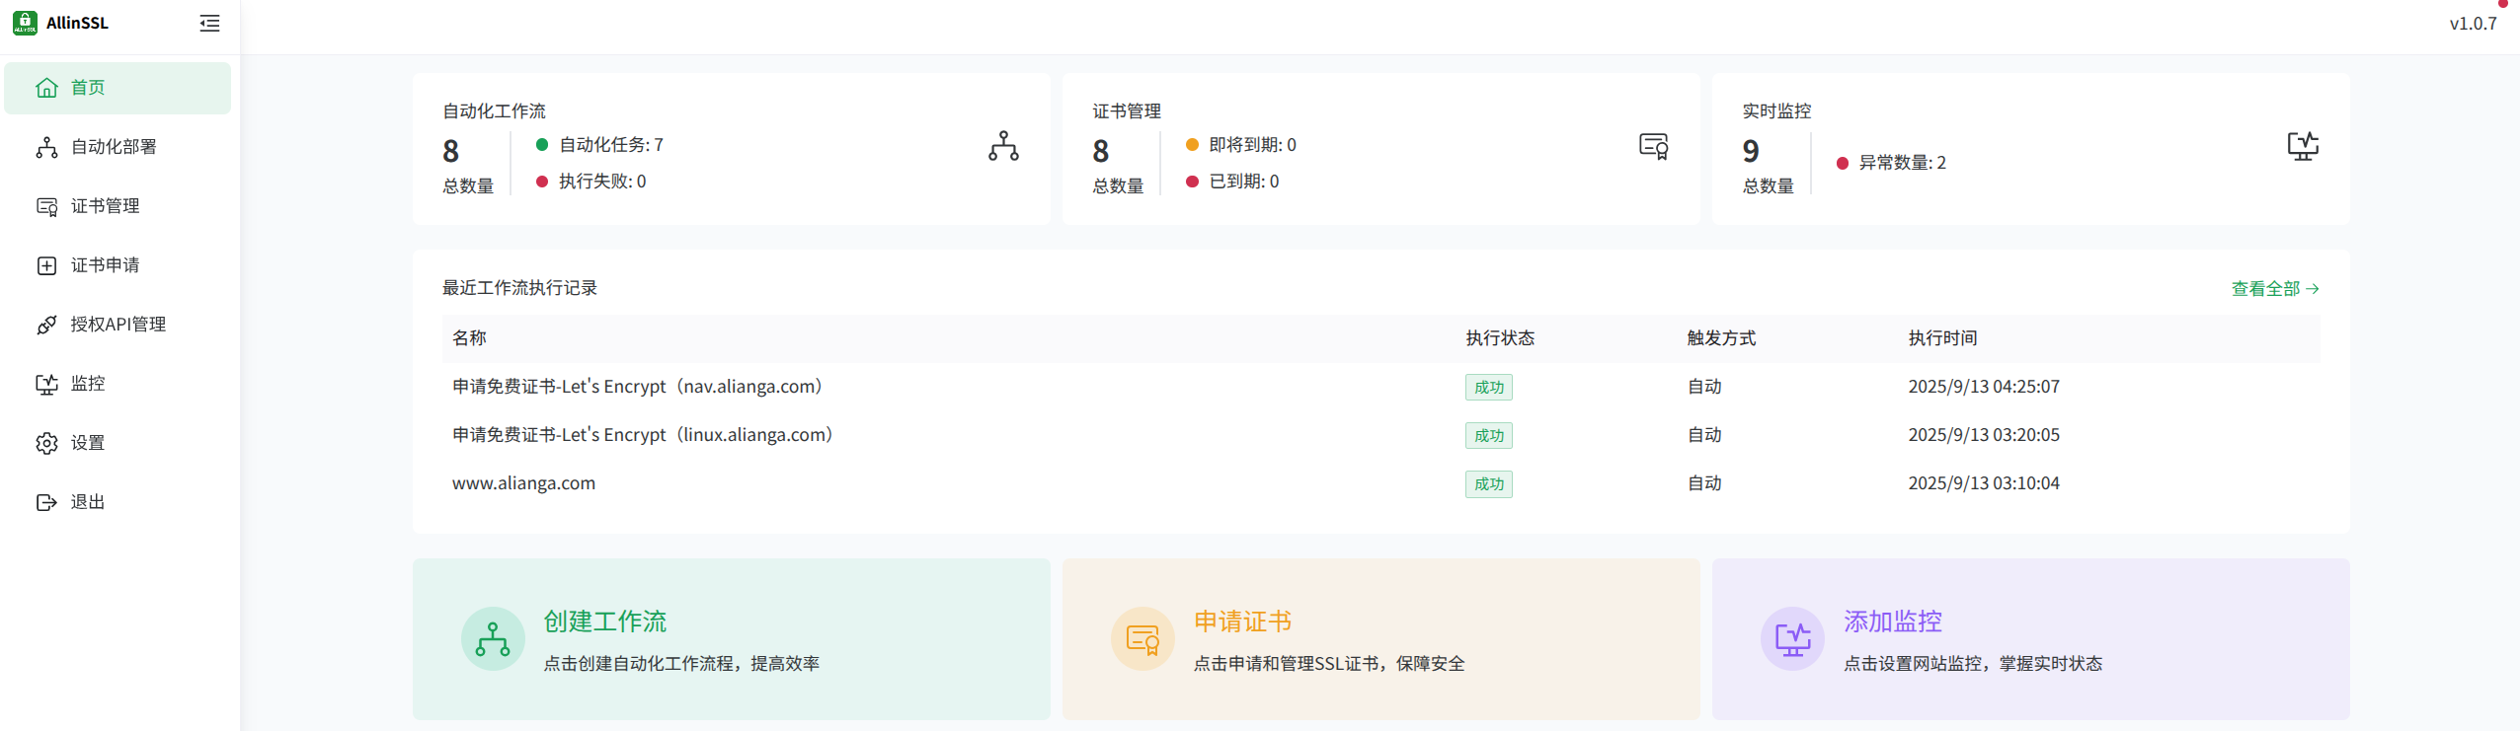Click the 退出 logout icon
Image resolution: width=2520 pixels, height=731 pixels.
point(46,502)
